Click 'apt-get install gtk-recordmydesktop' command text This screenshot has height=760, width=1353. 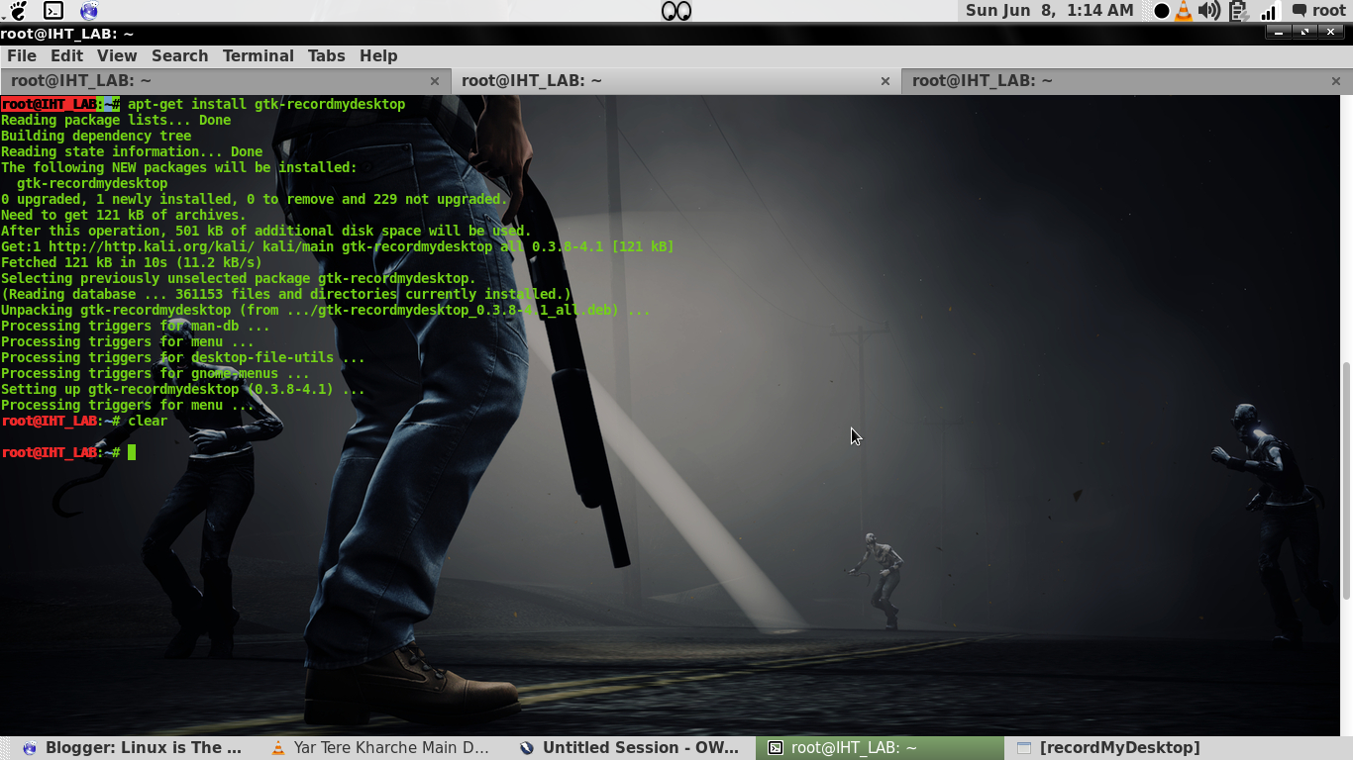(266, 104)
